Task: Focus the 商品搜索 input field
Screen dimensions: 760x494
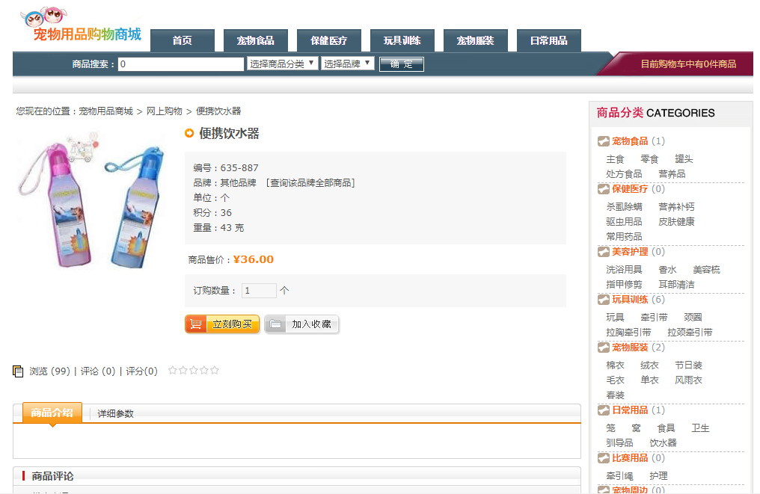Action: coord(181,64)
